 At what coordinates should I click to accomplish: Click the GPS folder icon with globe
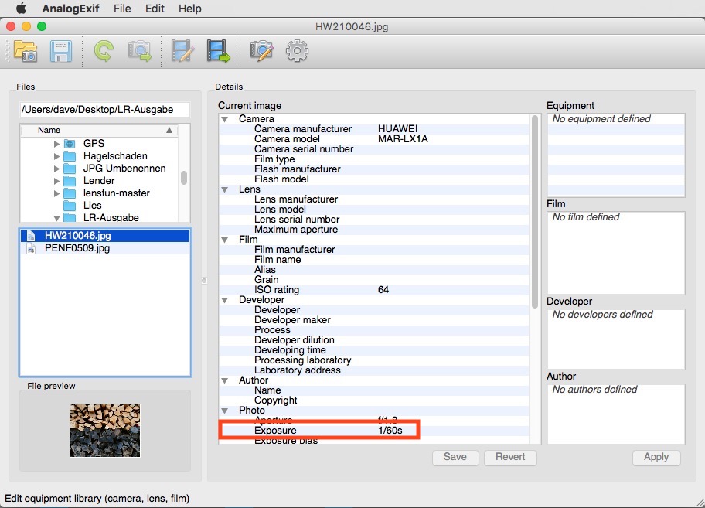(70, 144)
